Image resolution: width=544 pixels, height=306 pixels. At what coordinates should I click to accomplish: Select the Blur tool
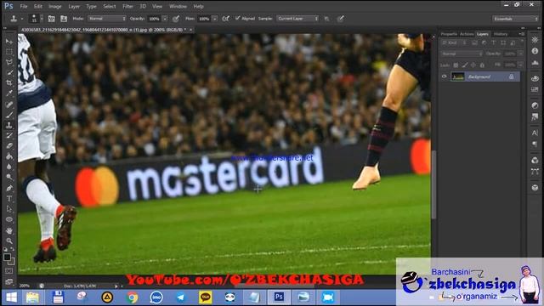9,167
